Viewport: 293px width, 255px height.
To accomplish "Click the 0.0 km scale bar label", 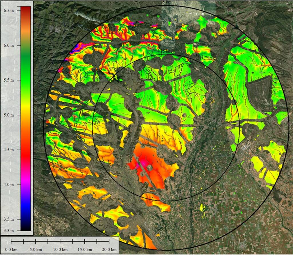I will click(11, 250).
